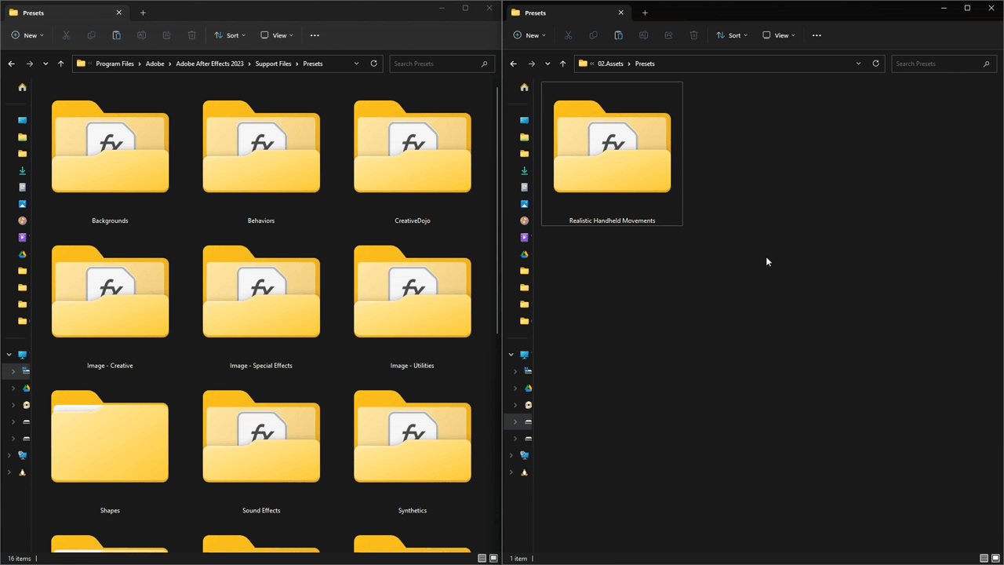The width and height of the screenshot is (1004, 565).
Task: Click the vertical scrollbar in After Effects Presets window
Action: pos(498,210)
